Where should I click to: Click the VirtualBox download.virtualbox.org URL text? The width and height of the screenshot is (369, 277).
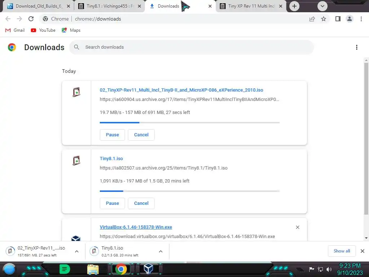[x=187, y=237]
